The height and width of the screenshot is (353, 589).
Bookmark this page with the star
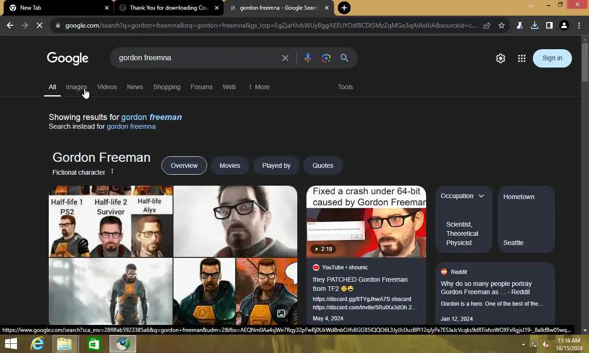502,25
